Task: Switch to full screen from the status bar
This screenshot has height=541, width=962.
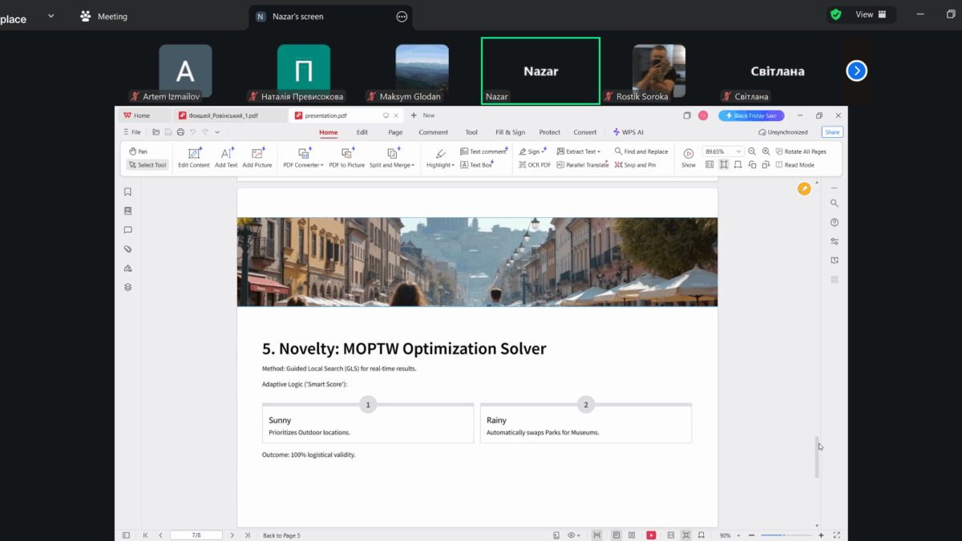Action: tap(836, 535)
